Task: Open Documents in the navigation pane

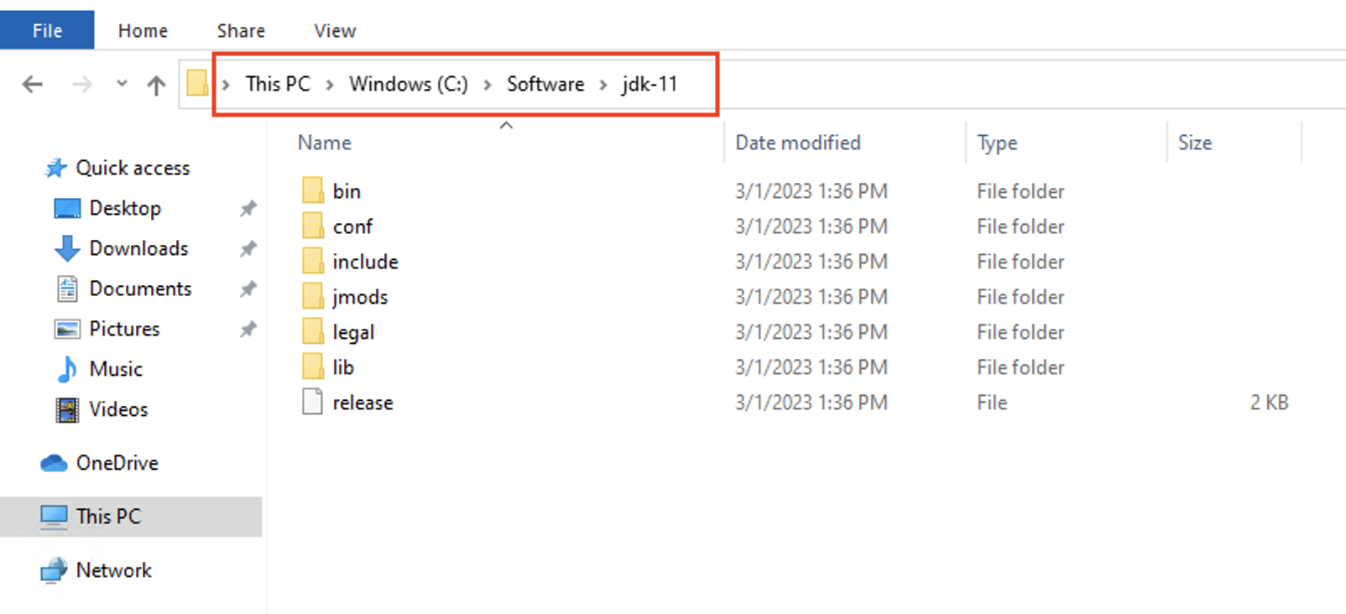Action: (x=141, y=289)
